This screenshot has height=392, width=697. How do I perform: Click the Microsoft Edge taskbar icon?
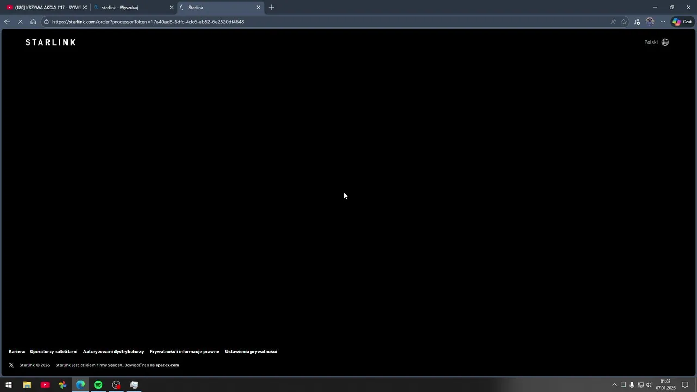coord(81,385)
